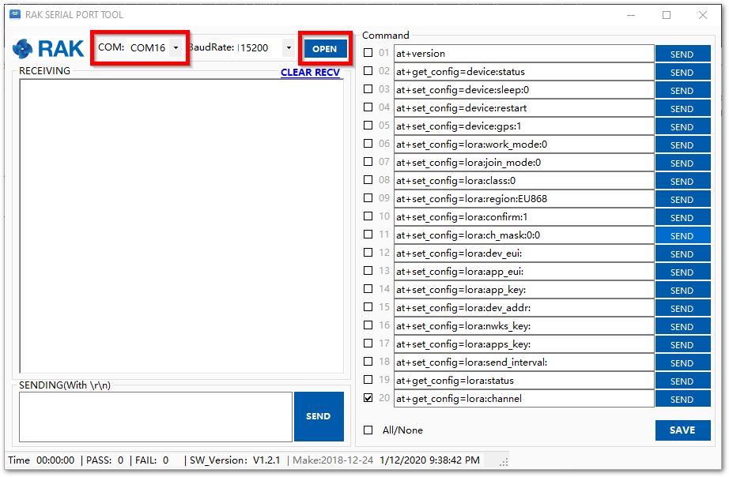Viewport: 729px width, 477px height.
Task: Uncheck the command 20 checkbox
Action: (368, 398)
